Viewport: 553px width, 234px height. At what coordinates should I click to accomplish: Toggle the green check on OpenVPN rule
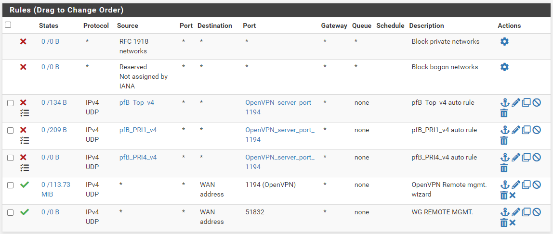[x=25, y=185]
